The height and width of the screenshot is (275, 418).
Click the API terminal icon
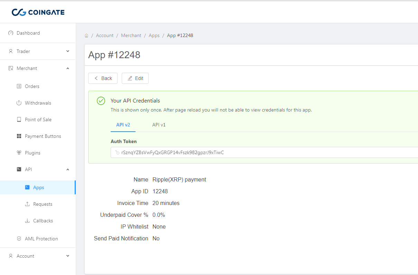click(19, 169)
